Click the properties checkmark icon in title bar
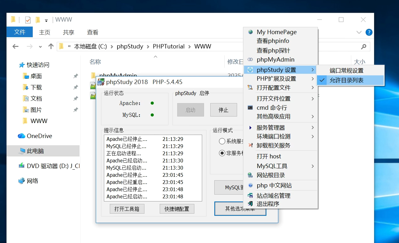Screen dimensions: 399x243 [x=28, y=20]
